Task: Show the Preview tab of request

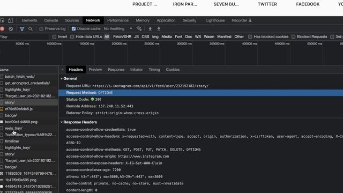Action: tap(95, 70)
